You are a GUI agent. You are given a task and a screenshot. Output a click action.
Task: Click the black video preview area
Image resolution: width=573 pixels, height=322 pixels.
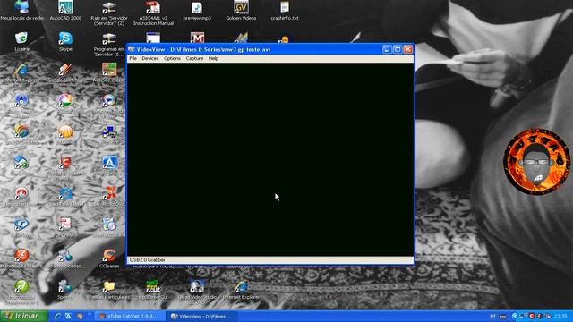coord(270,159)
